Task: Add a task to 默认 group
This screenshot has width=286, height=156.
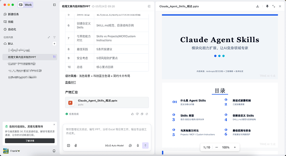Action: [x=54, y=44]
